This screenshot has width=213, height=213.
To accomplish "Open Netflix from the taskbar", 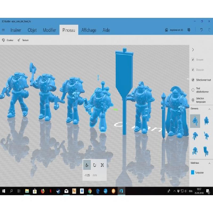I will [x=51, y=191].
